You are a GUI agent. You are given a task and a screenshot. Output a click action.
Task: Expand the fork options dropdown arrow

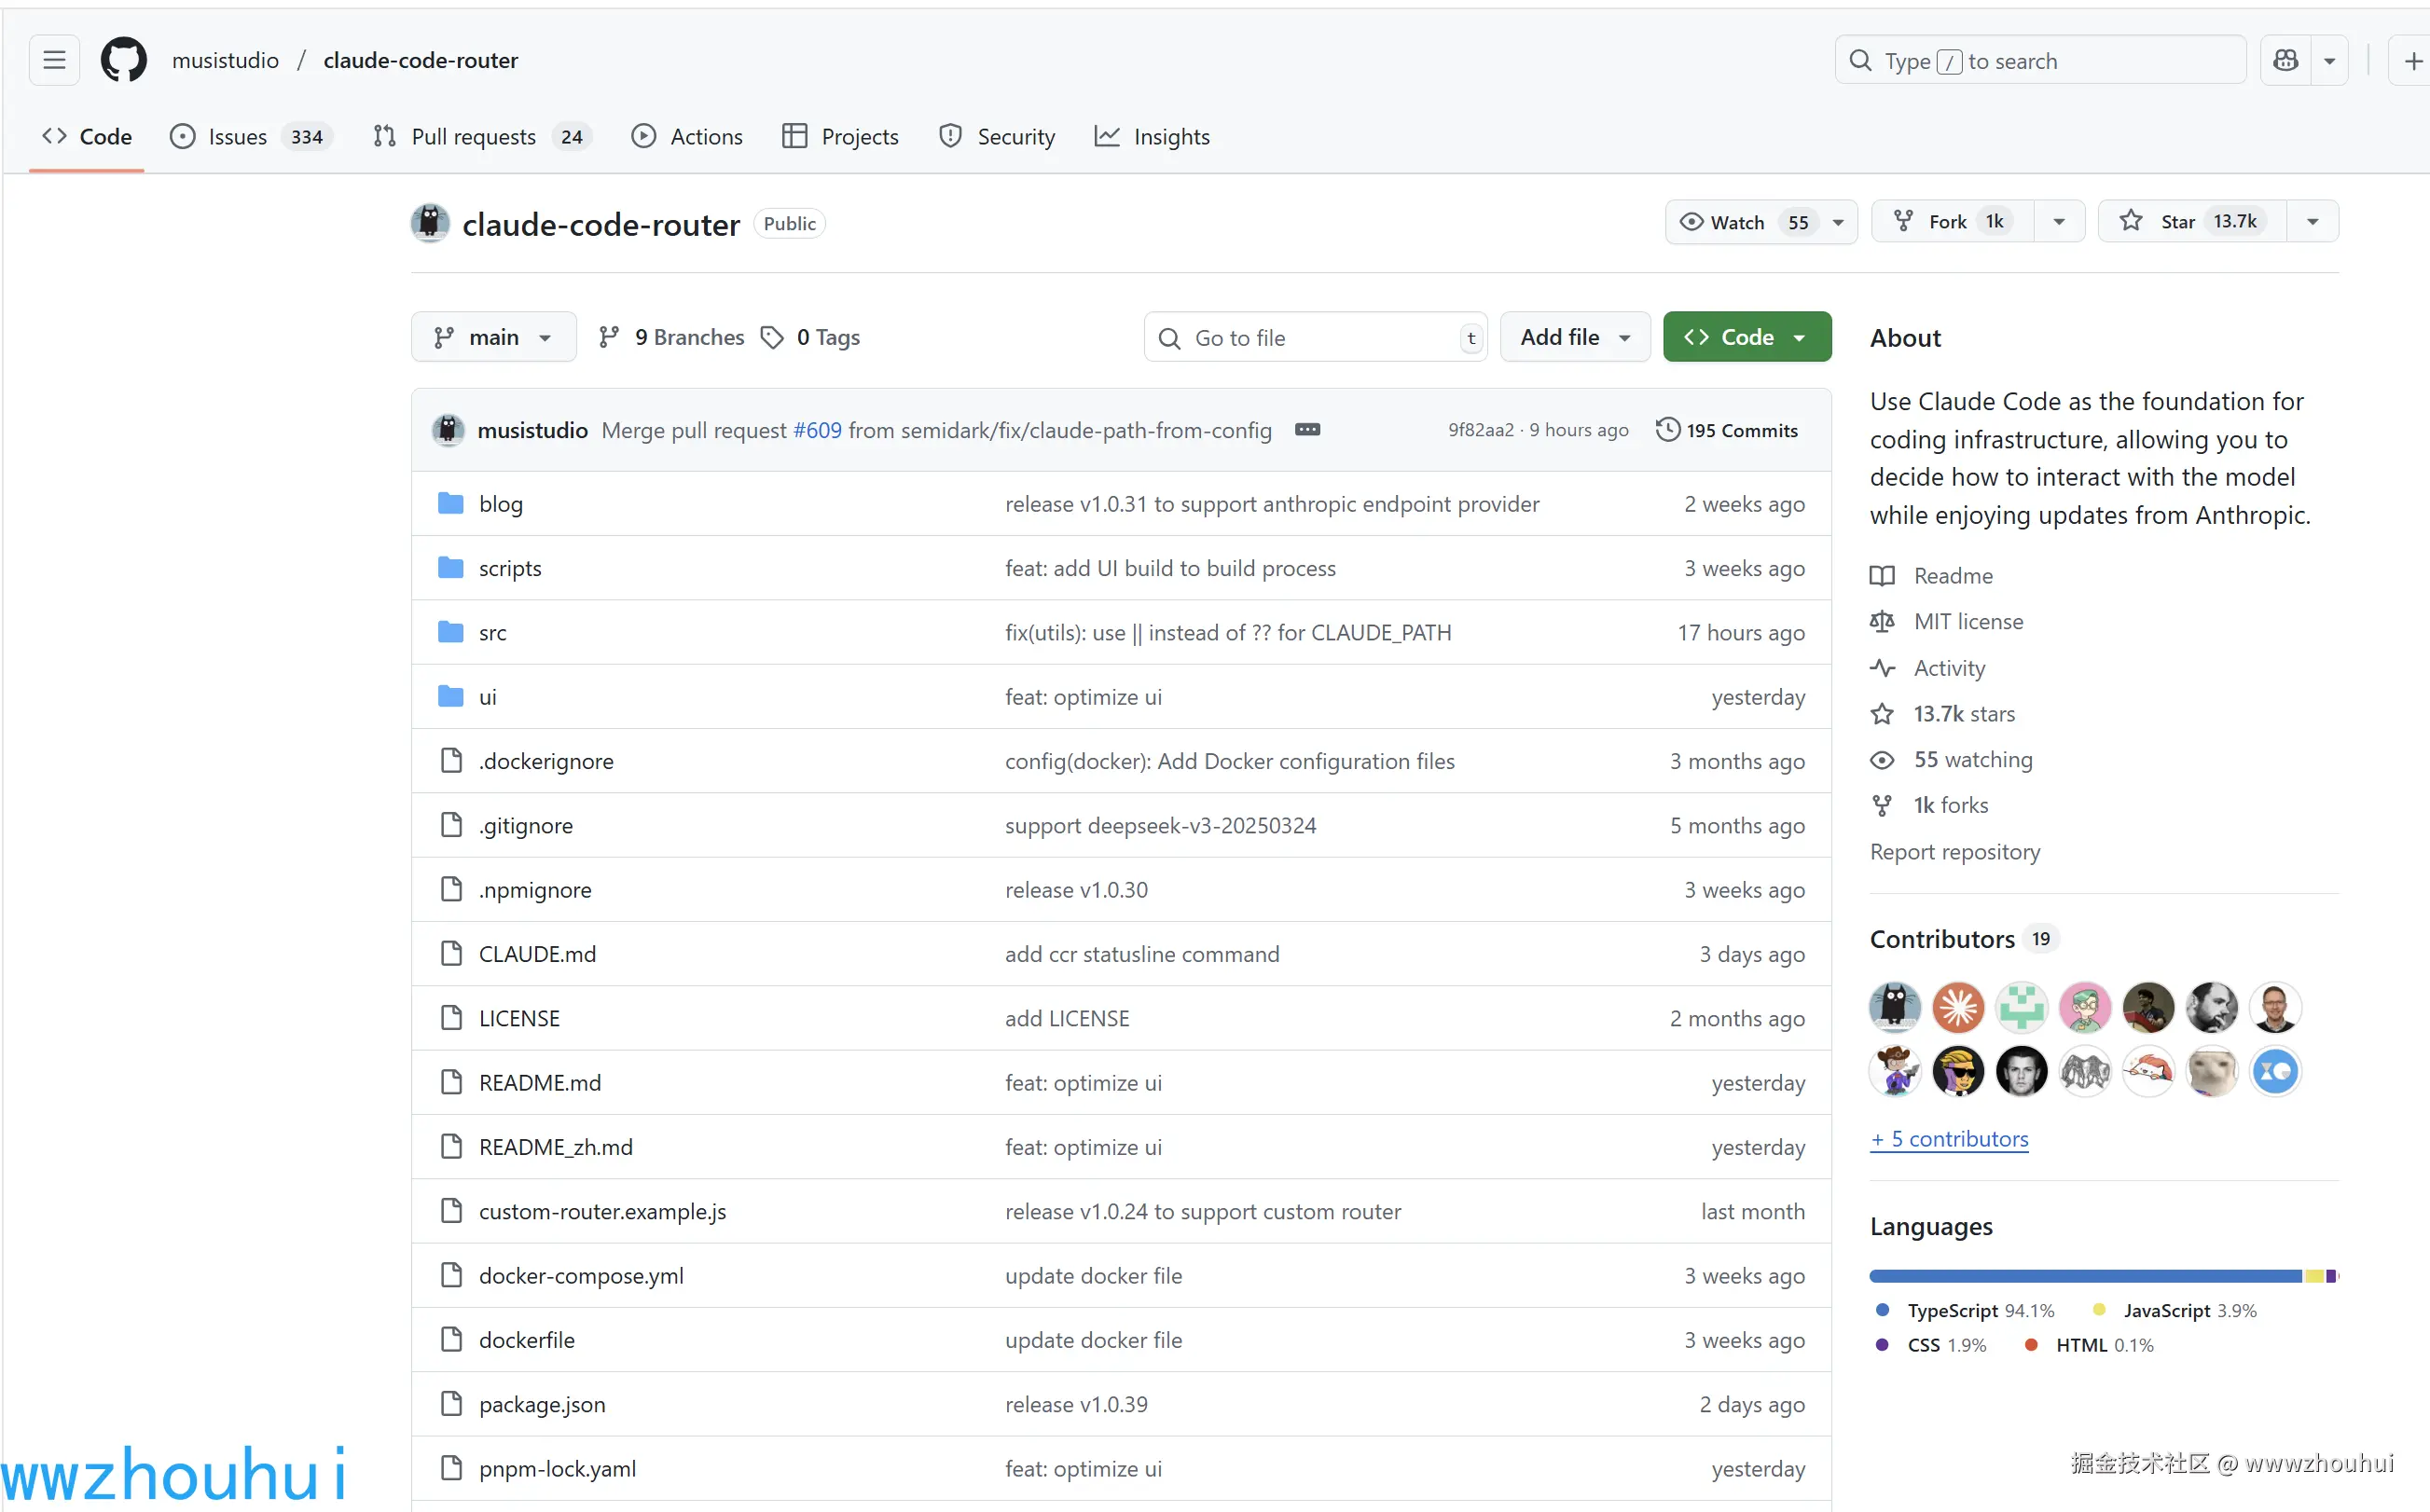coord(2059,222)
